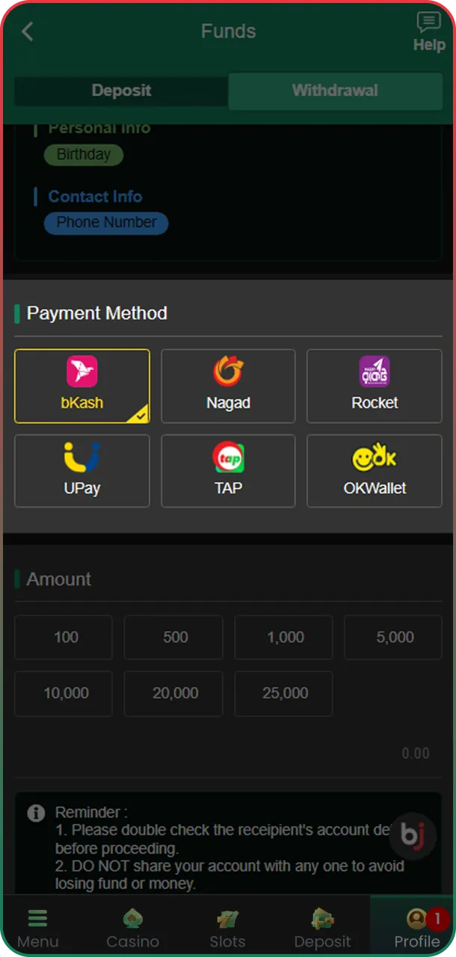Tap the Birthday chip under Personal Info

(83, 155)
